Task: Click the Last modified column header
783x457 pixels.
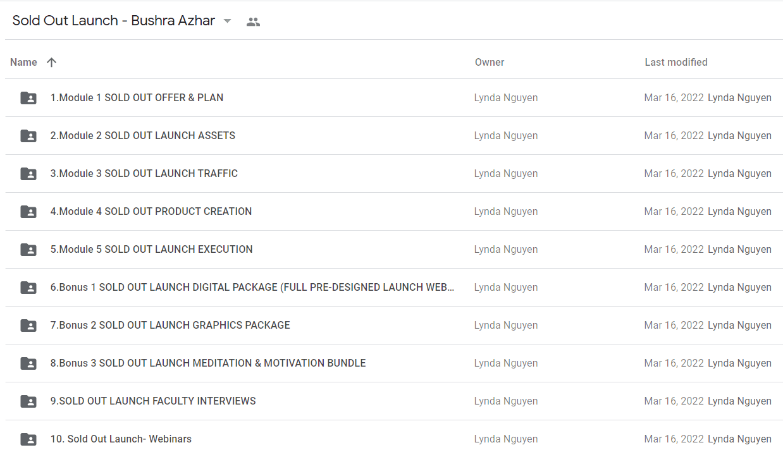Action: 676,62
